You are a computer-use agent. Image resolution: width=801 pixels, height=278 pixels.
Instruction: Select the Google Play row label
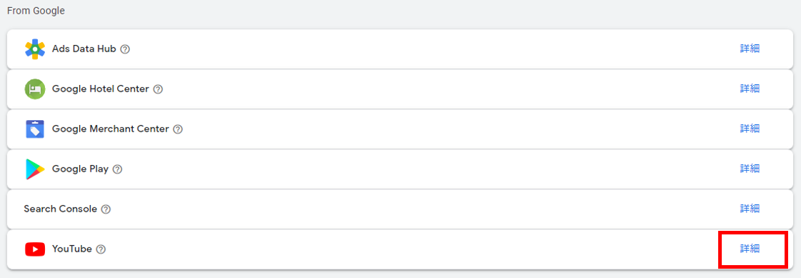tap(80, 169)
